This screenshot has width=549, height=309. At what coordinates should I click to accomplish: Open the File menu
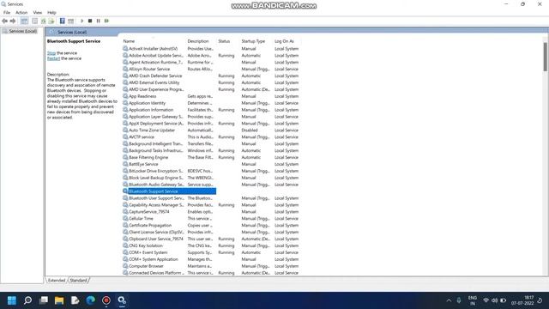pyautogui.click(x=7, y=13)
